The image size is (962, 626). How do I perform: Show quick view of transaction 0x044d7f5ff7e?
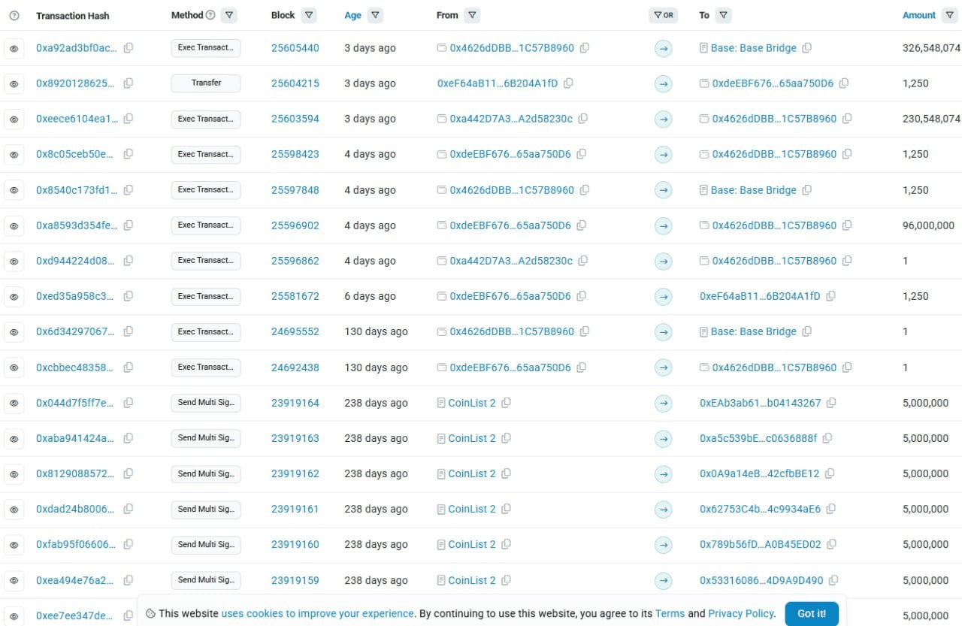(14, 404)
